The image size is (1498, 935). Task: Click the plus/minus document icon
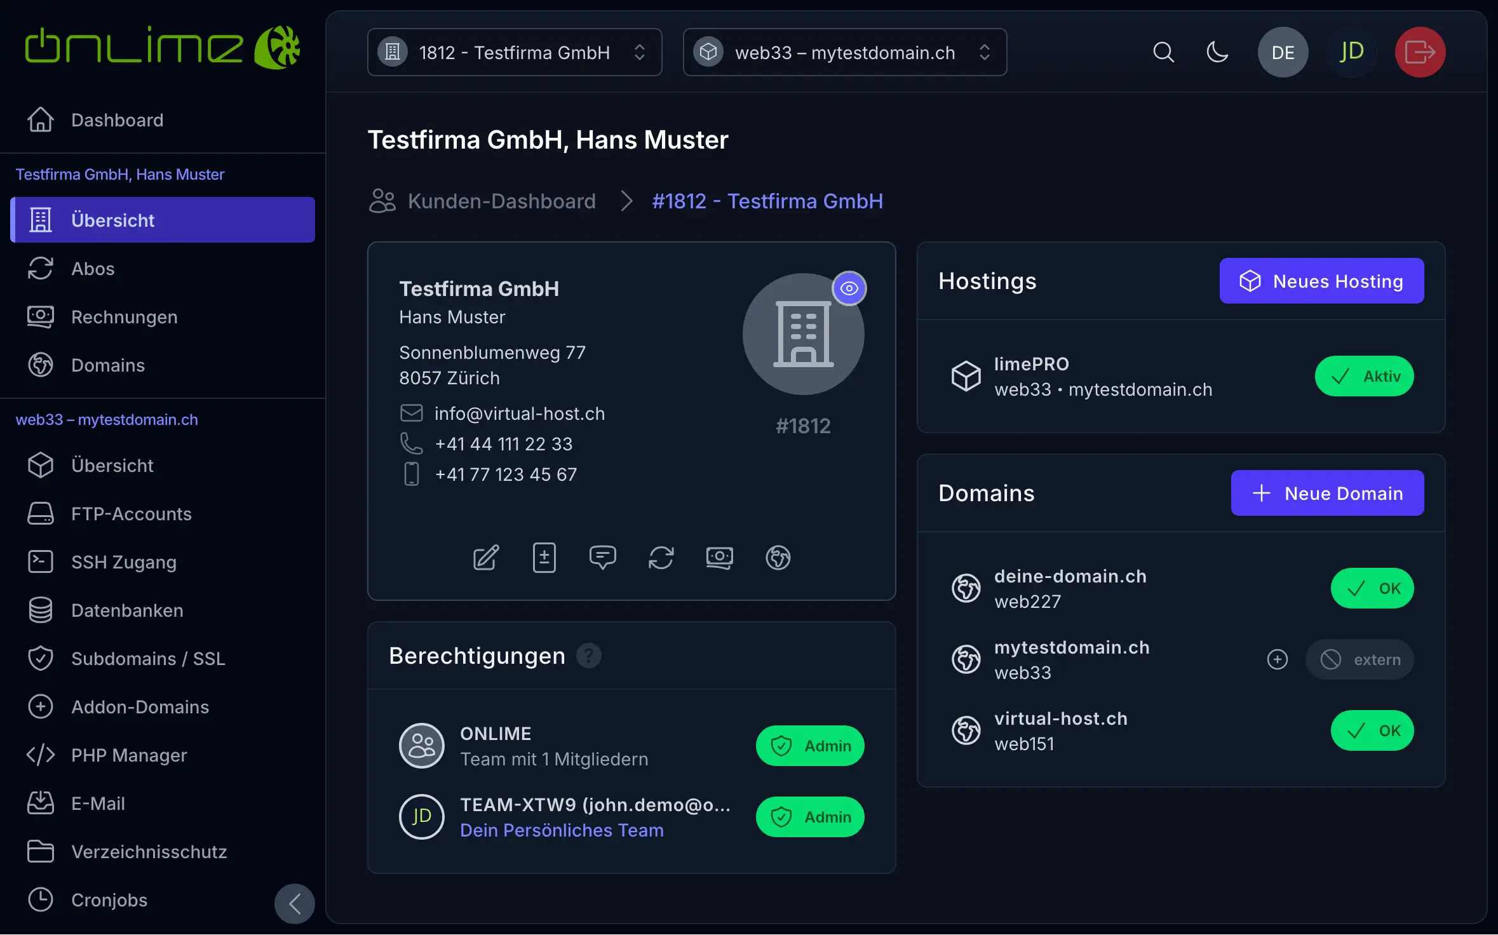544,558
